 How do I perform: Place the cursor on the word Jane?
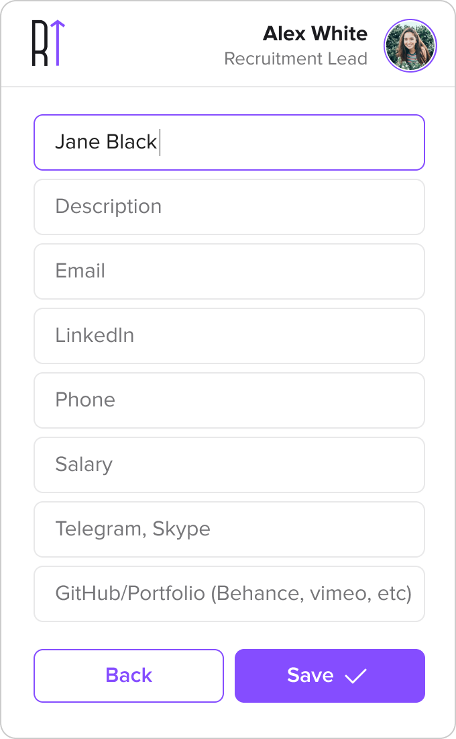pyautogui.click(x=72, y=142)
